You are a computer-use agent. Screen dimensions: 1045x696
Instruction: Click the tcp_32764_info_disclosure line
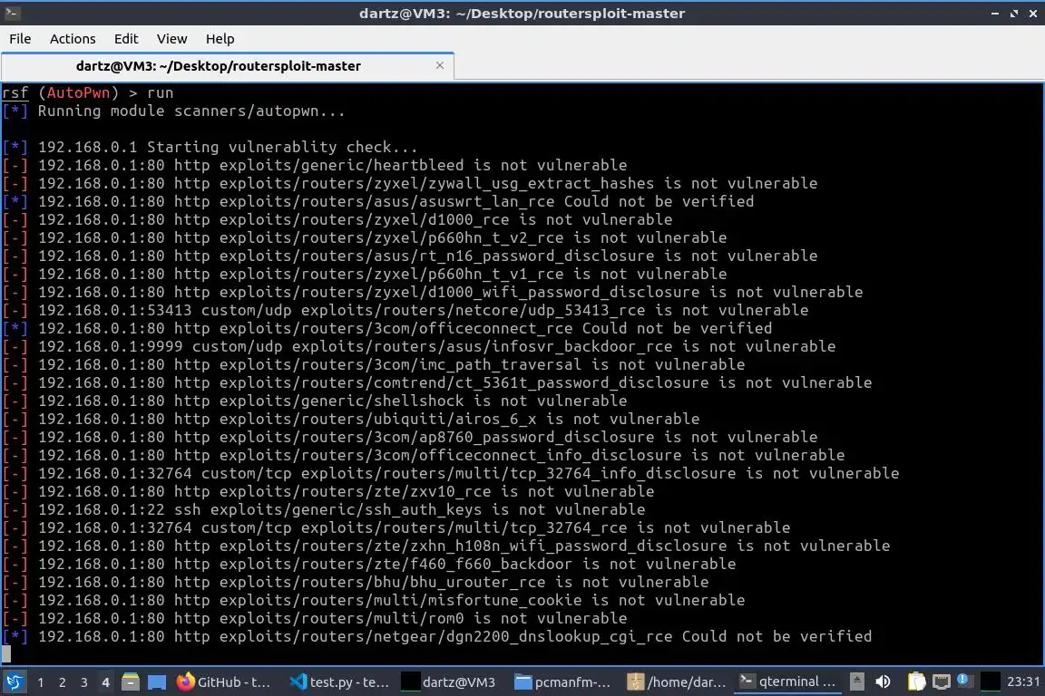tap(451, 473)
